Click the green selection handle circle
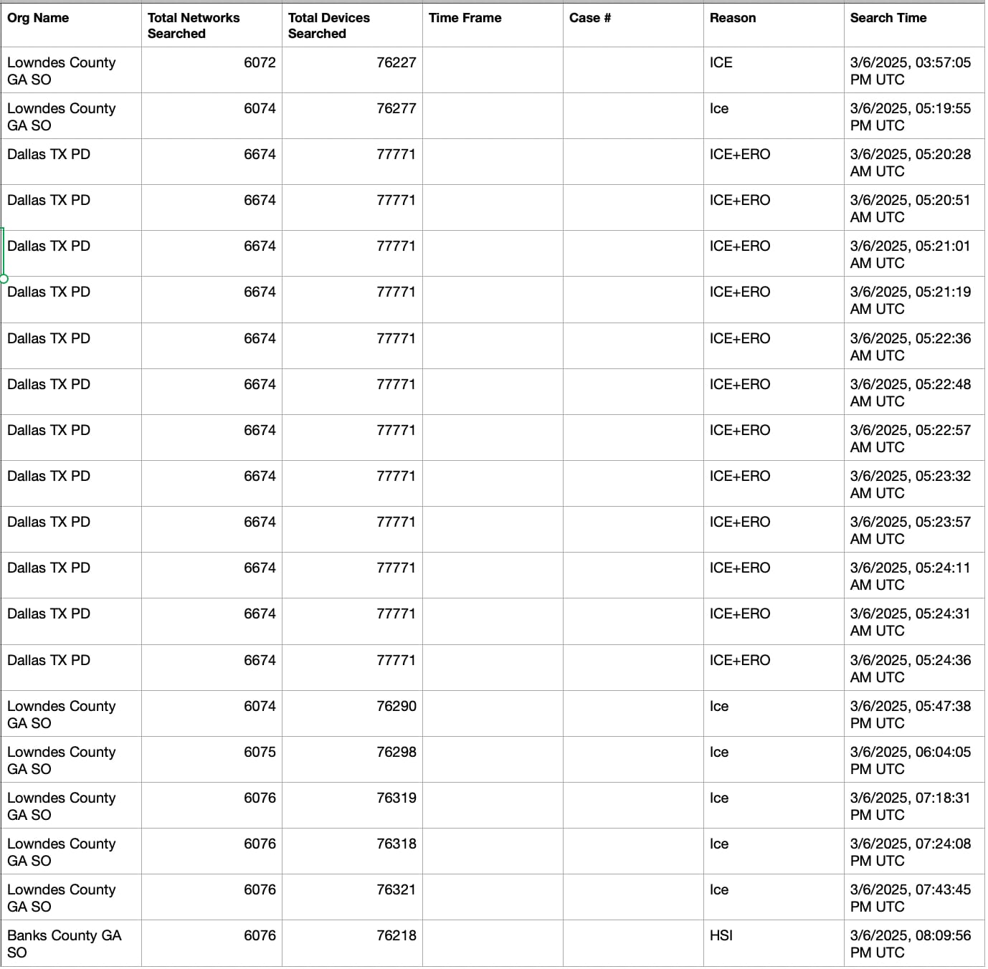Viewport: 988px width, 969px height. (4, 278)
